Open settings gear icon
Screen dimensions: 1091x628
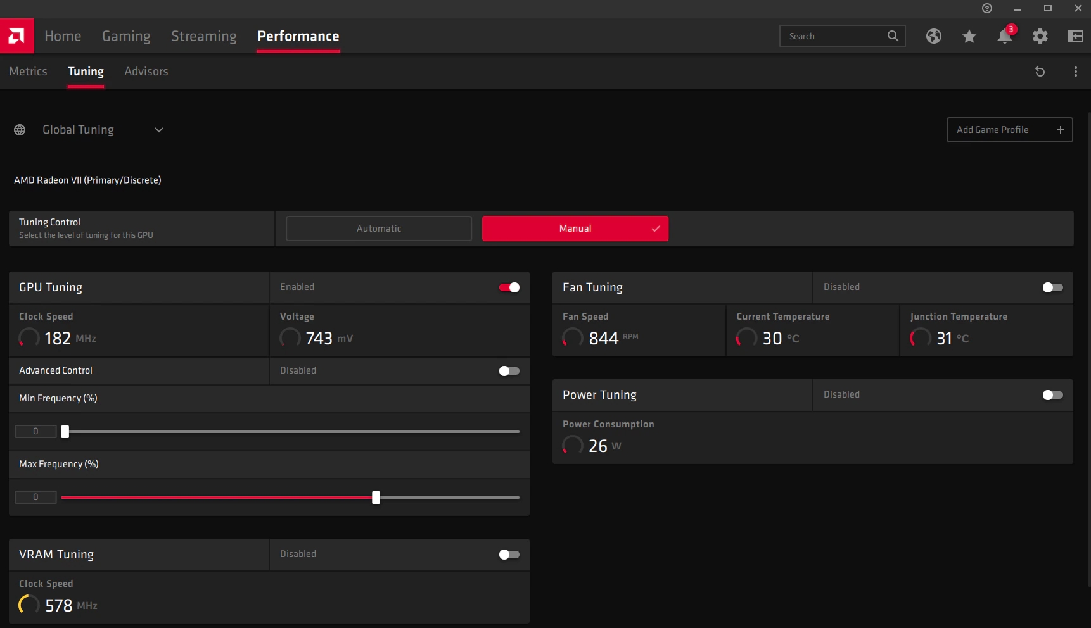[x=1040, y=36]
